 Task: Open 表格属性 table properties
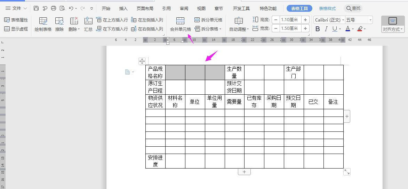pyautogui.click(x=16, y=20)
